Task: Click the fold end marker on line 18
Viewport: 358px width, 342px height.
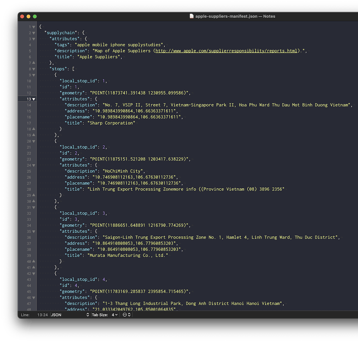Action: pos(34,129)
